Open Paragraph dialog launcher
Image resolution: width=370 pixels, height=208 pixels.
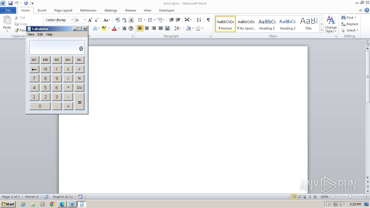(x=210, y=36)
